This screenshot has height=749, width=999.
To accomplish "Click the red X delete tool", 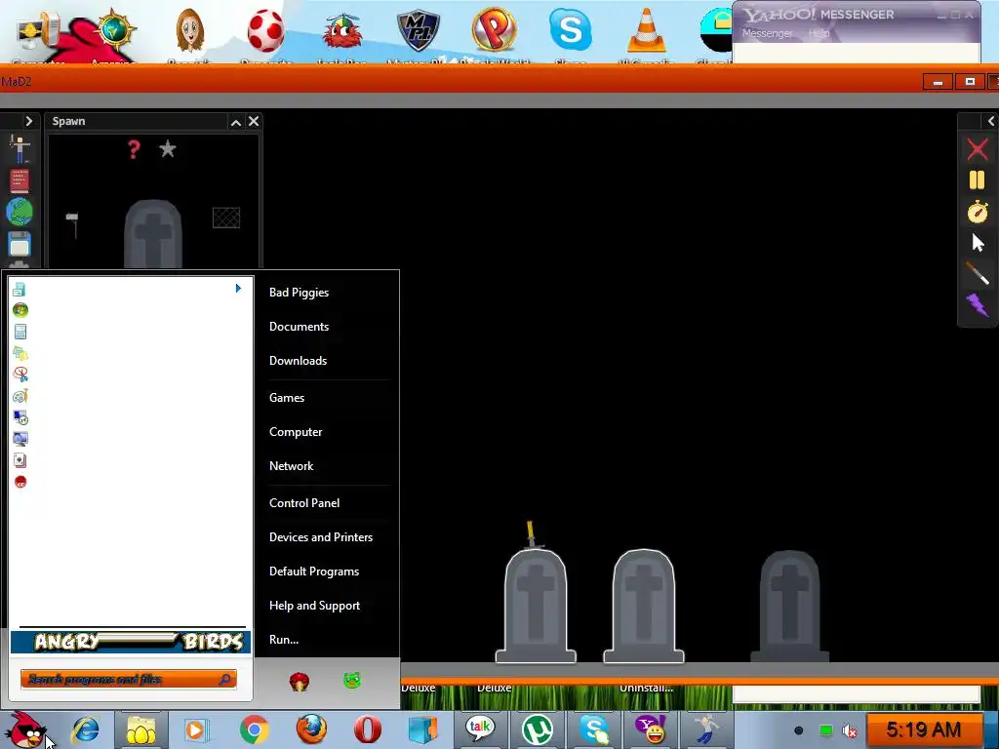I will pos(978,149).
